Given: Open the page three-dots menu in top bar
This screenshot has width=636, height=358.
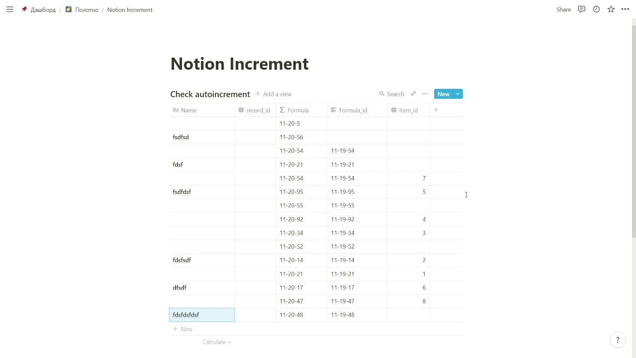Looking at the screenshot, I should pos(625,9).
